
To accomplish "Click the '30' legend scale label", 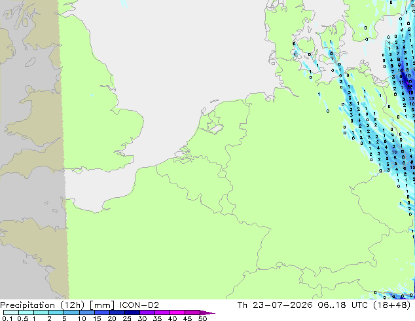I will (142, 318).
